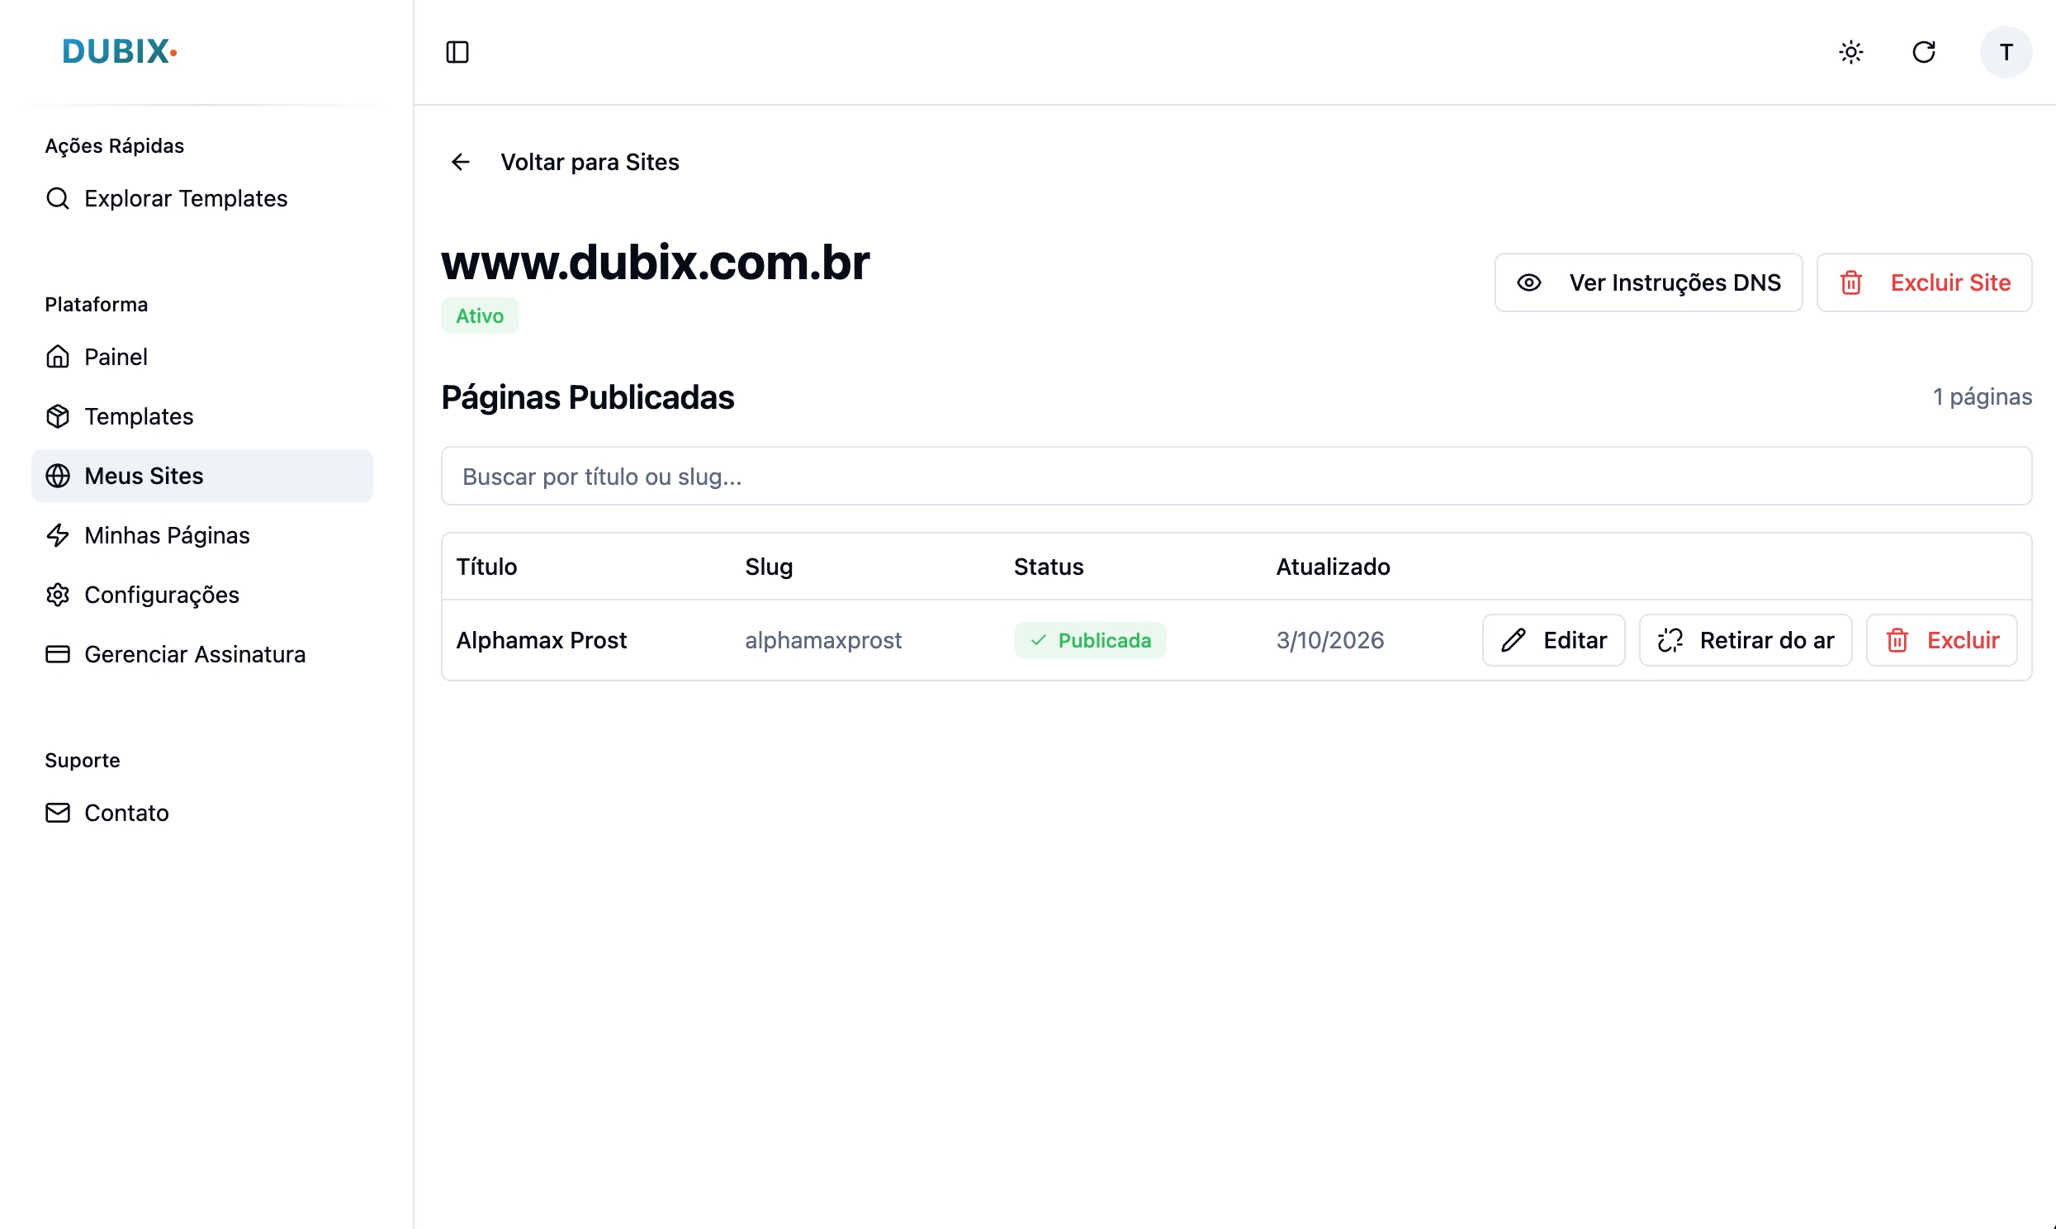Unpublish page via Retirar do ar
This screenshot has height=1229, width=2056.
[1745, 640]
